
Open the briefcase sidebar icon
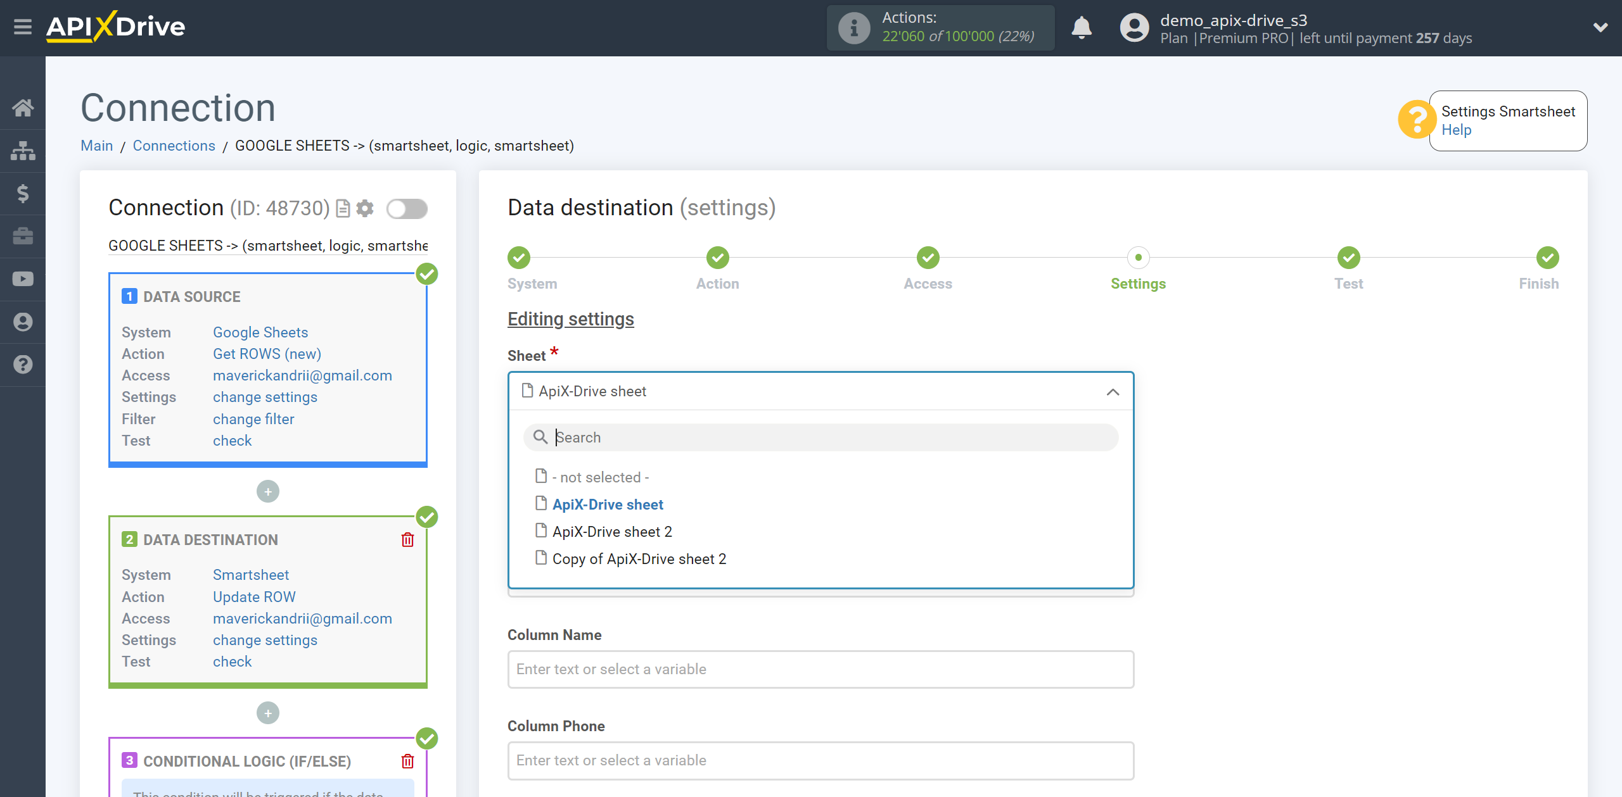[23, 236]
